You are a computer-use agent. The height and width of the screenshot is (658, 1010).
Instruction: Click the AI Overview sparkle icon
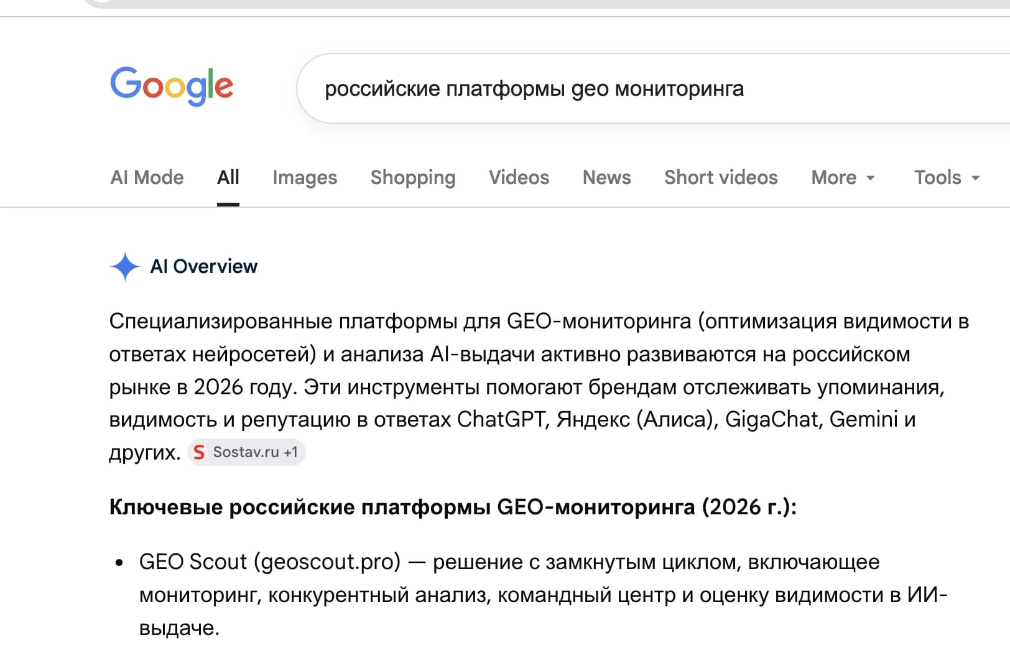(x=125, y=266)
